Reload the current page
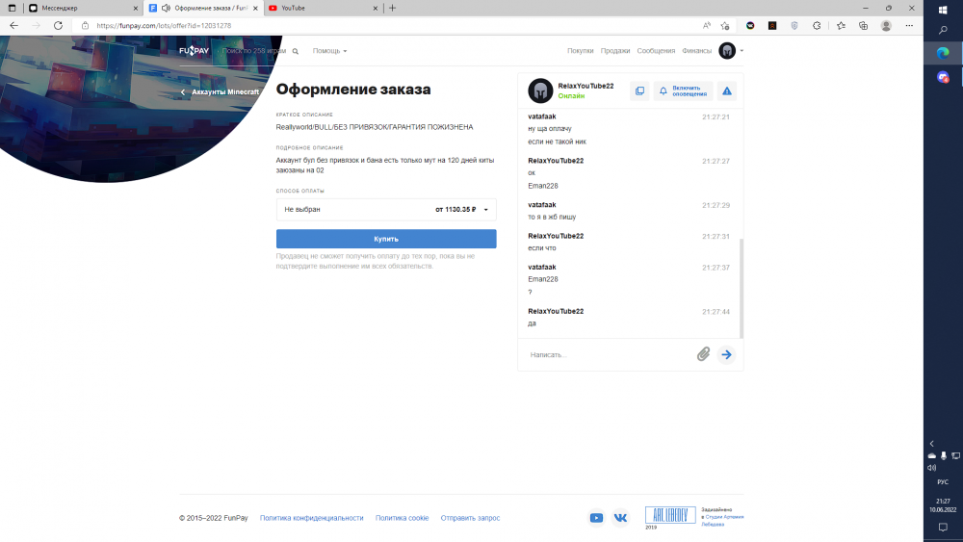This screenshot has height=542, width=963. [58, 26]
